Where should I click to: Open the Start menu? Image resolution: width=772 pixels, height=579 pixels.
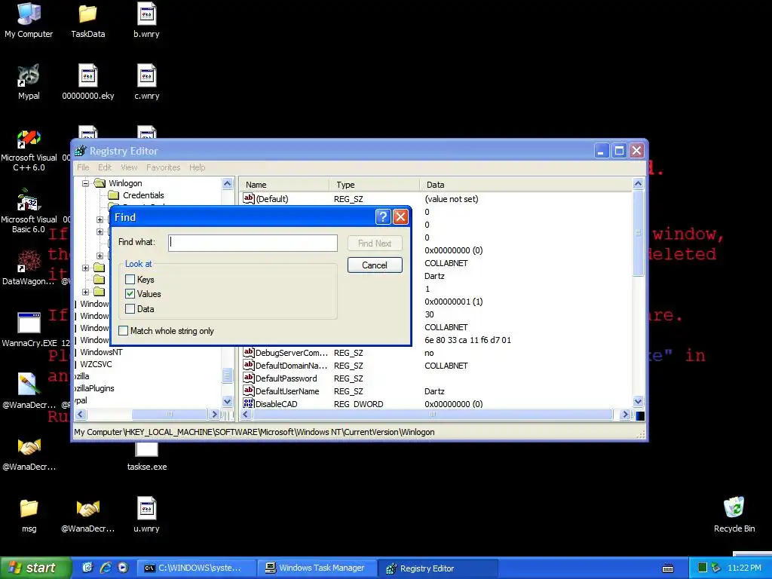coord(35,568)
